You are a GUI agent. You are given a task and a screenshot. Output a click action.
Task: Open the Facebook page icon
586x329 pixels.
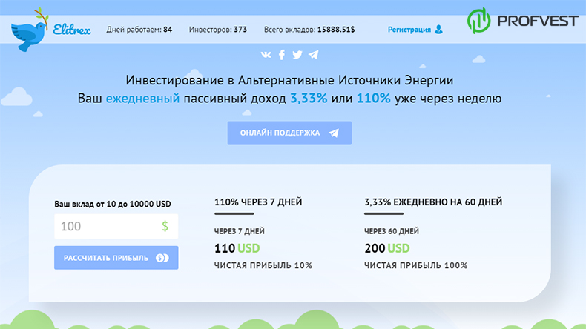(x=282, y=55)
